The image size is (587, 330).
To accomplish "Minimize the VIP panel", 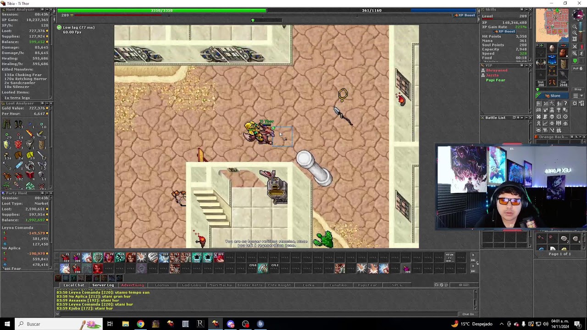I will coord(526,65).
